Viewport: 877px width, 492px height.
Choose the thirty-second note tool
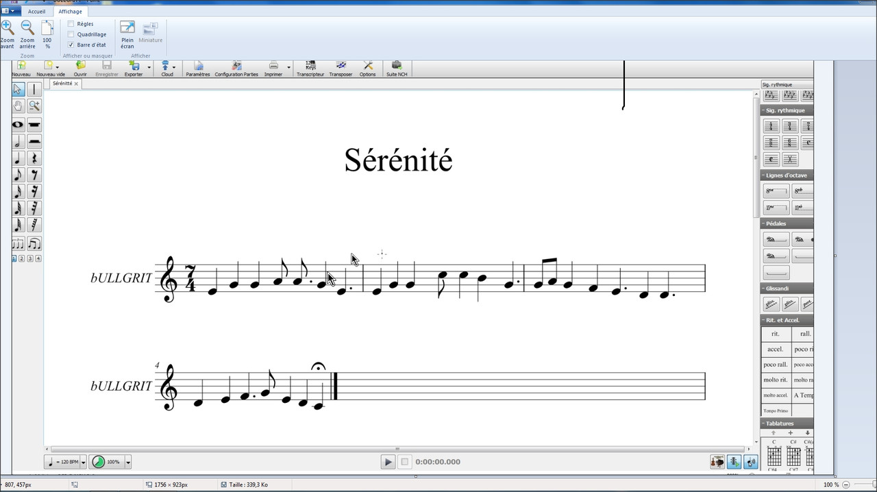click(x=18, y=208)
